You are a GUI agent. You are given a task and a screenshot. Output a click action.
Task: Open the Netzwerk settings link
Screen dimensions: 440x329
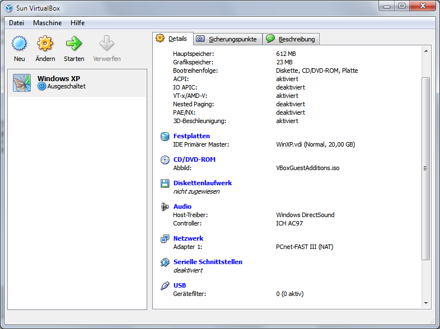pos(188,238)
